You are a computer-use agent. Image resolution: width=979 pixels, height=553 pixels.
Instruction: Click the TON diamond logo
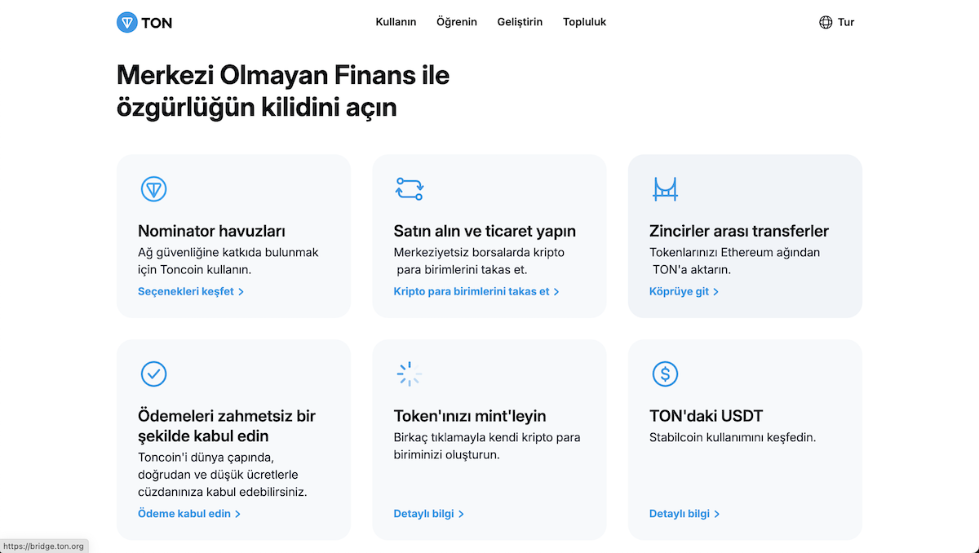coord(127,22)
